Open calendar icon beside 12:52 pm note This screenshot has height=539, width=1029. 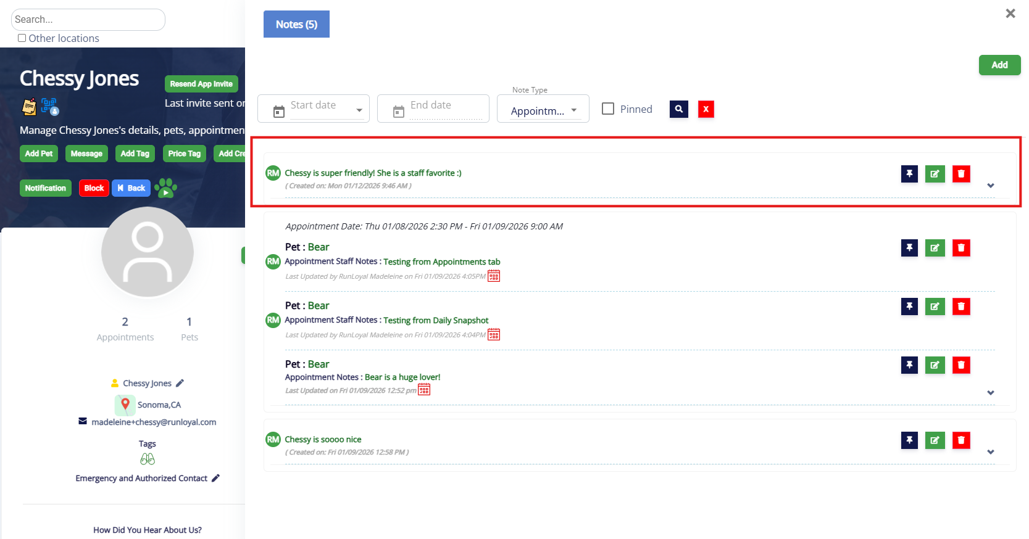coord(424,390)
